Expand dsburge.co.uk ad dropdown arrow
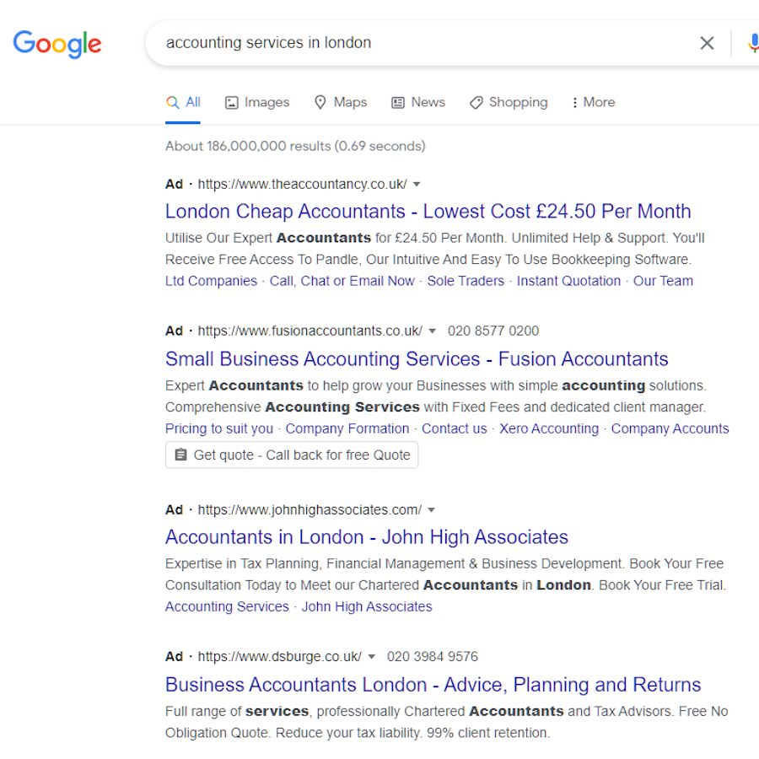Screen dimensions: 759x759 372,656
